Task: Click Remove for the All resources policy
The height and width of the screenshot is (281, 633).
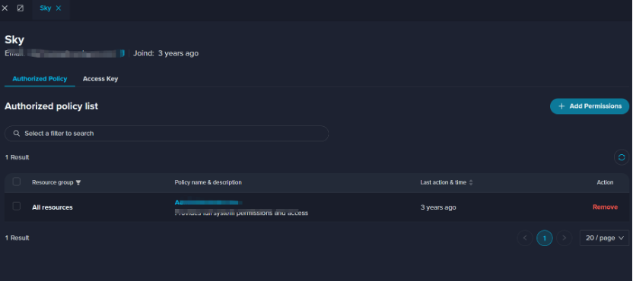Action: click(x=605, y=207)
